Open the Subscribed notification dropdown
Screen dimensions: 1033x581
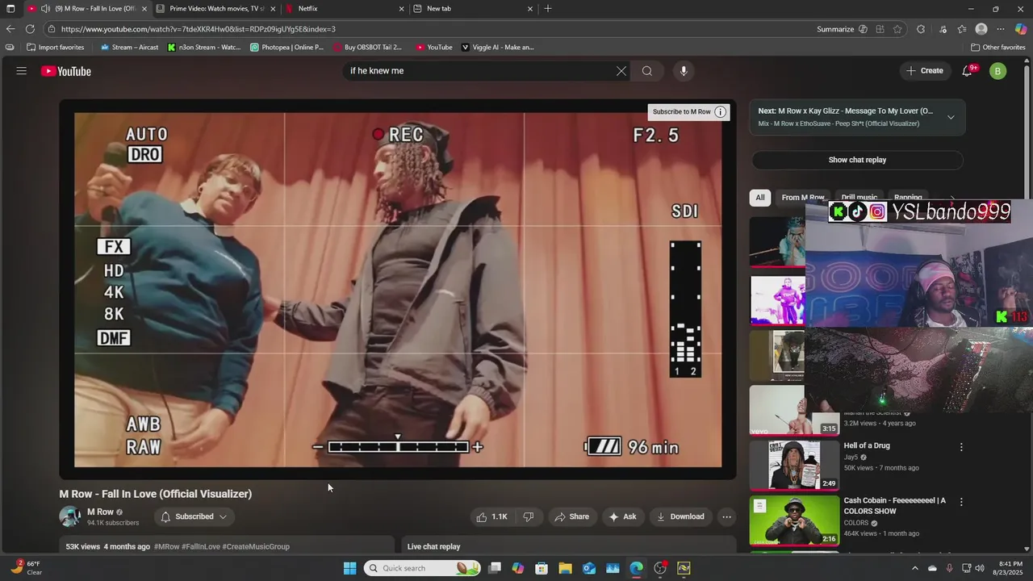193,516
